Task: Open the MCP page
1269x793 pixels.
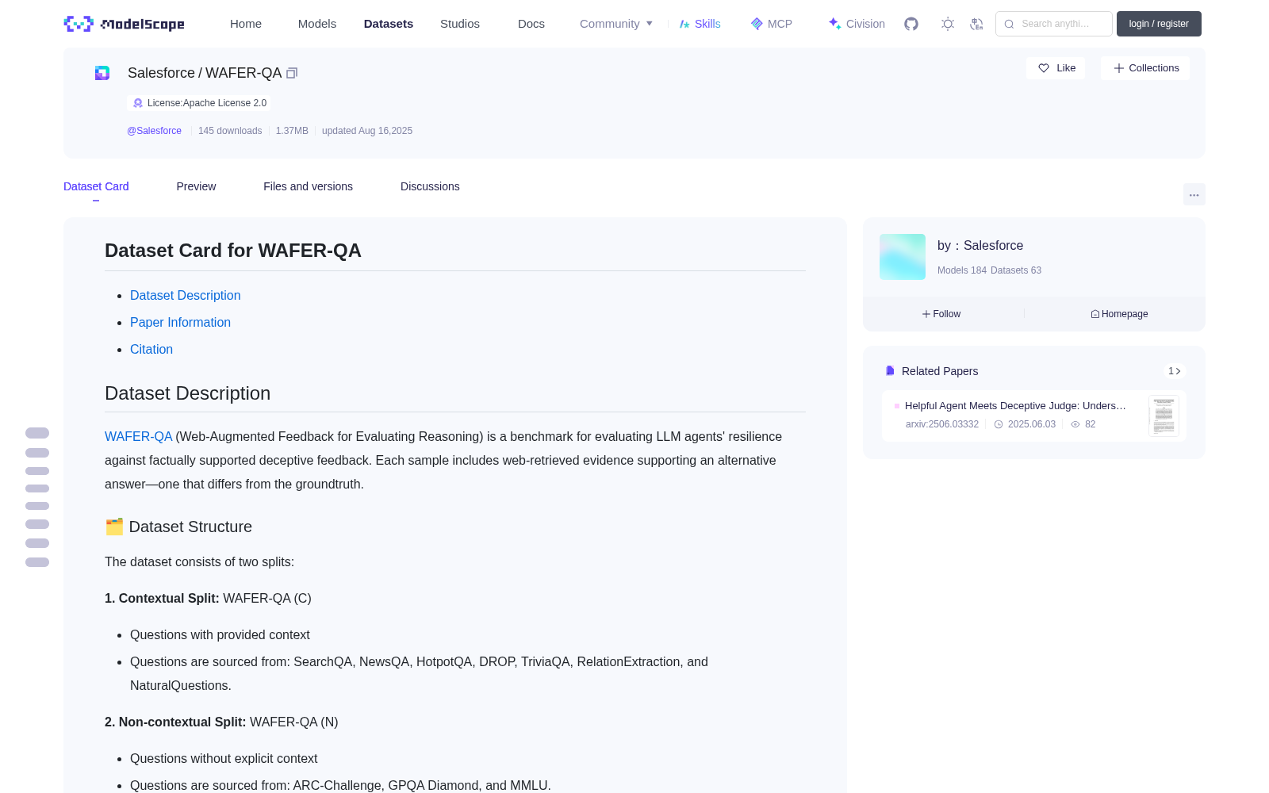Action: coord(771,24)
